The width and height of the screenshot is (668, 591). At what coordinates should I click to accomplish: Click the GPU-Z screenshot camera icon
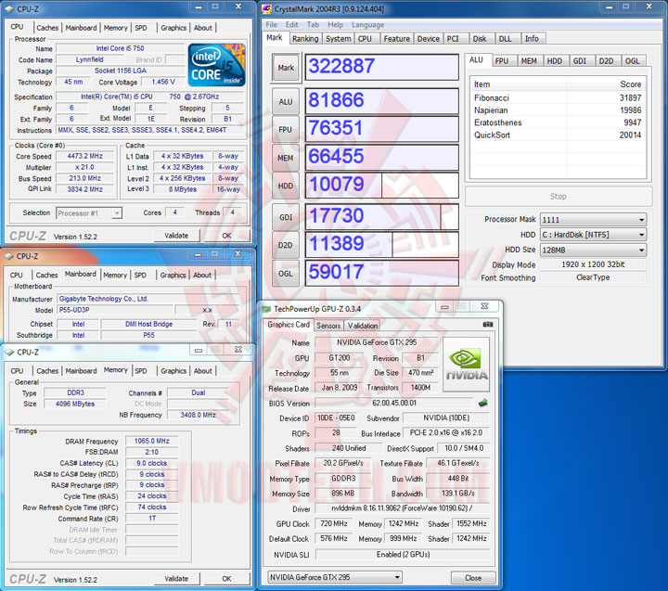tap(488, 325)
